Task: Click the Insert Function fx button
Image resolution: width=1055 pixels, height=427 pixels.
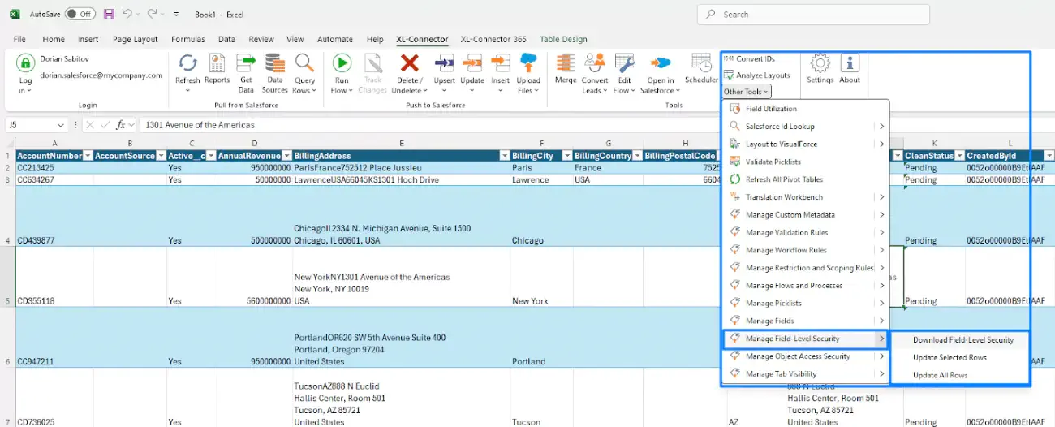Action: pos(121,125)
